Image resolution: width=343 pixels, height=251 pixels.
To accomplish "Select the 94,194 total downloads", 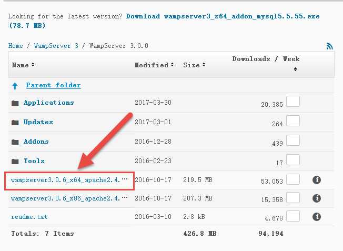I will tap(271, 234).
